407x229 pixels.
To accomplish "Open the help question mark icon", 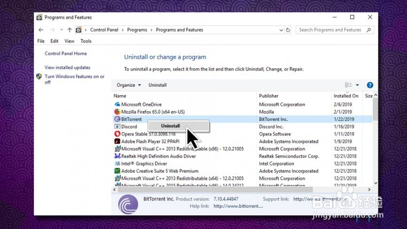I will (x=370, y=85).
